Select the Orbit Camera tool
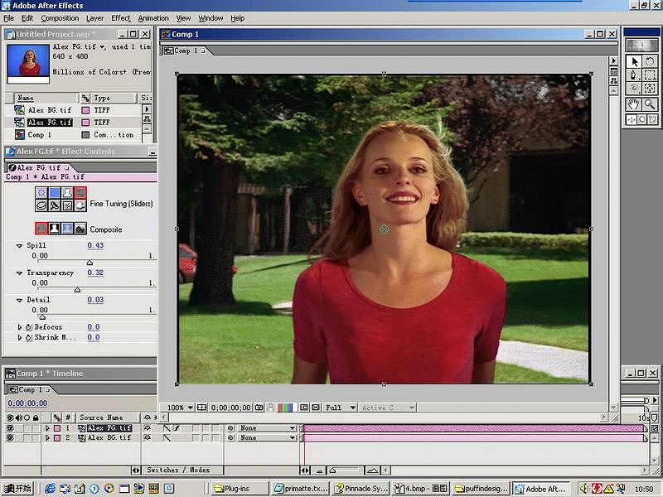Image resolution: width=663 pixels, height=497 pixels. click(633, 89)
